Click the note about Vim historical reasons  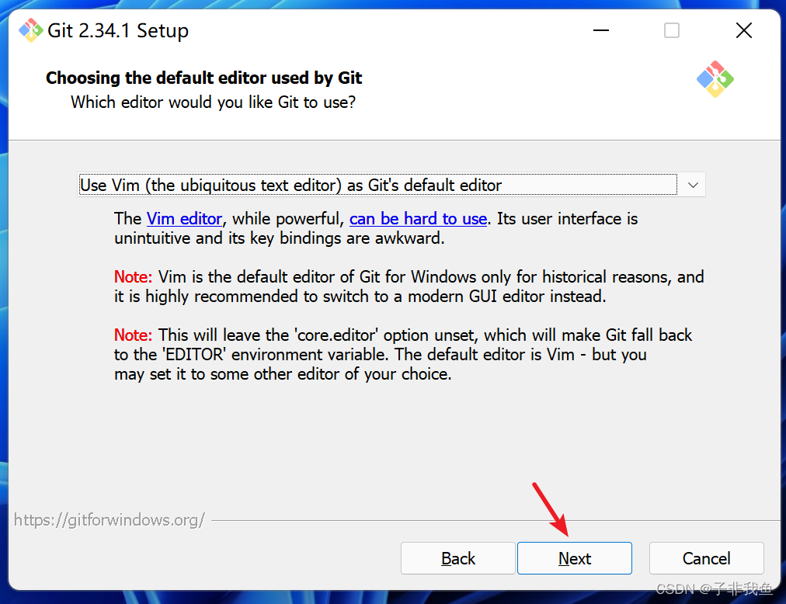point(409,286)
